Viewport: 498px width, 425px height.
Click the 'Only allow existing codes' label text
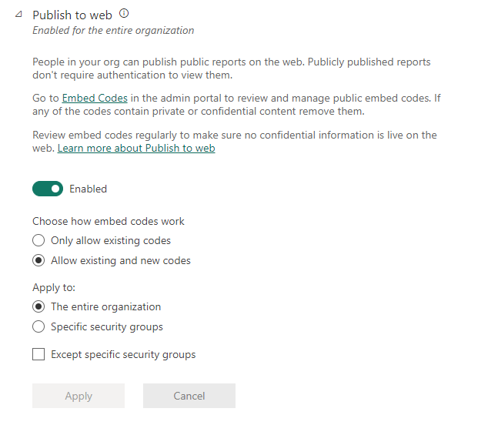pyautogui.click(x=111, y=240)
